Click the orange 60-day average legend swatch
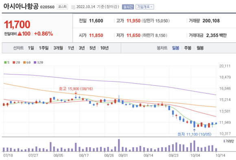 [x=24, y=62]
